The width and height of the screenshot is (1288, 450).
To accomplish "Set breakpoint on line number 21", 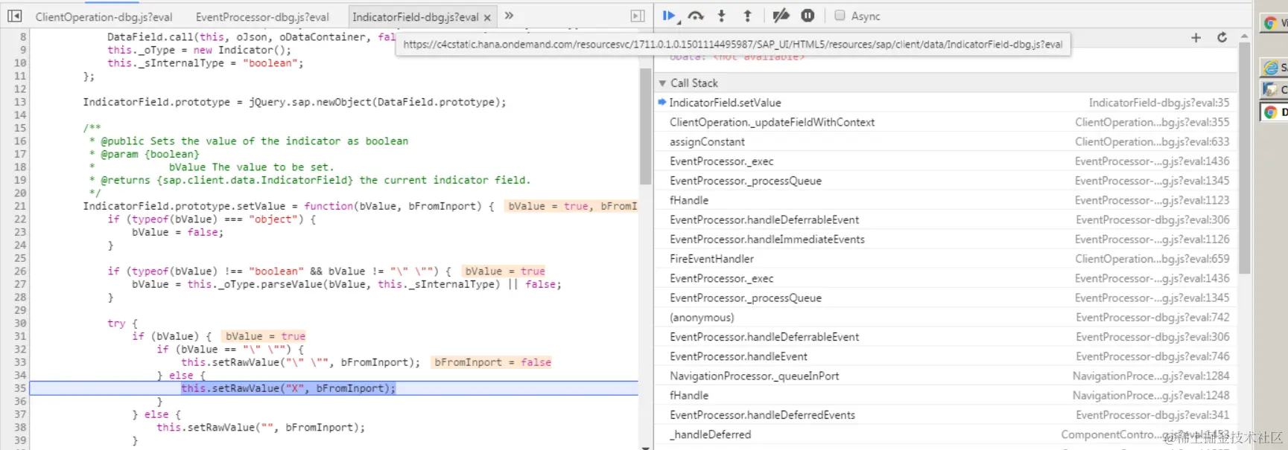I will click(20, 206).
